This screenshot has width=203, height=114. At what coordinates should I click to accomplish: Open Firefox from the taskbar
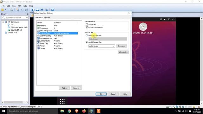(84, 111)
